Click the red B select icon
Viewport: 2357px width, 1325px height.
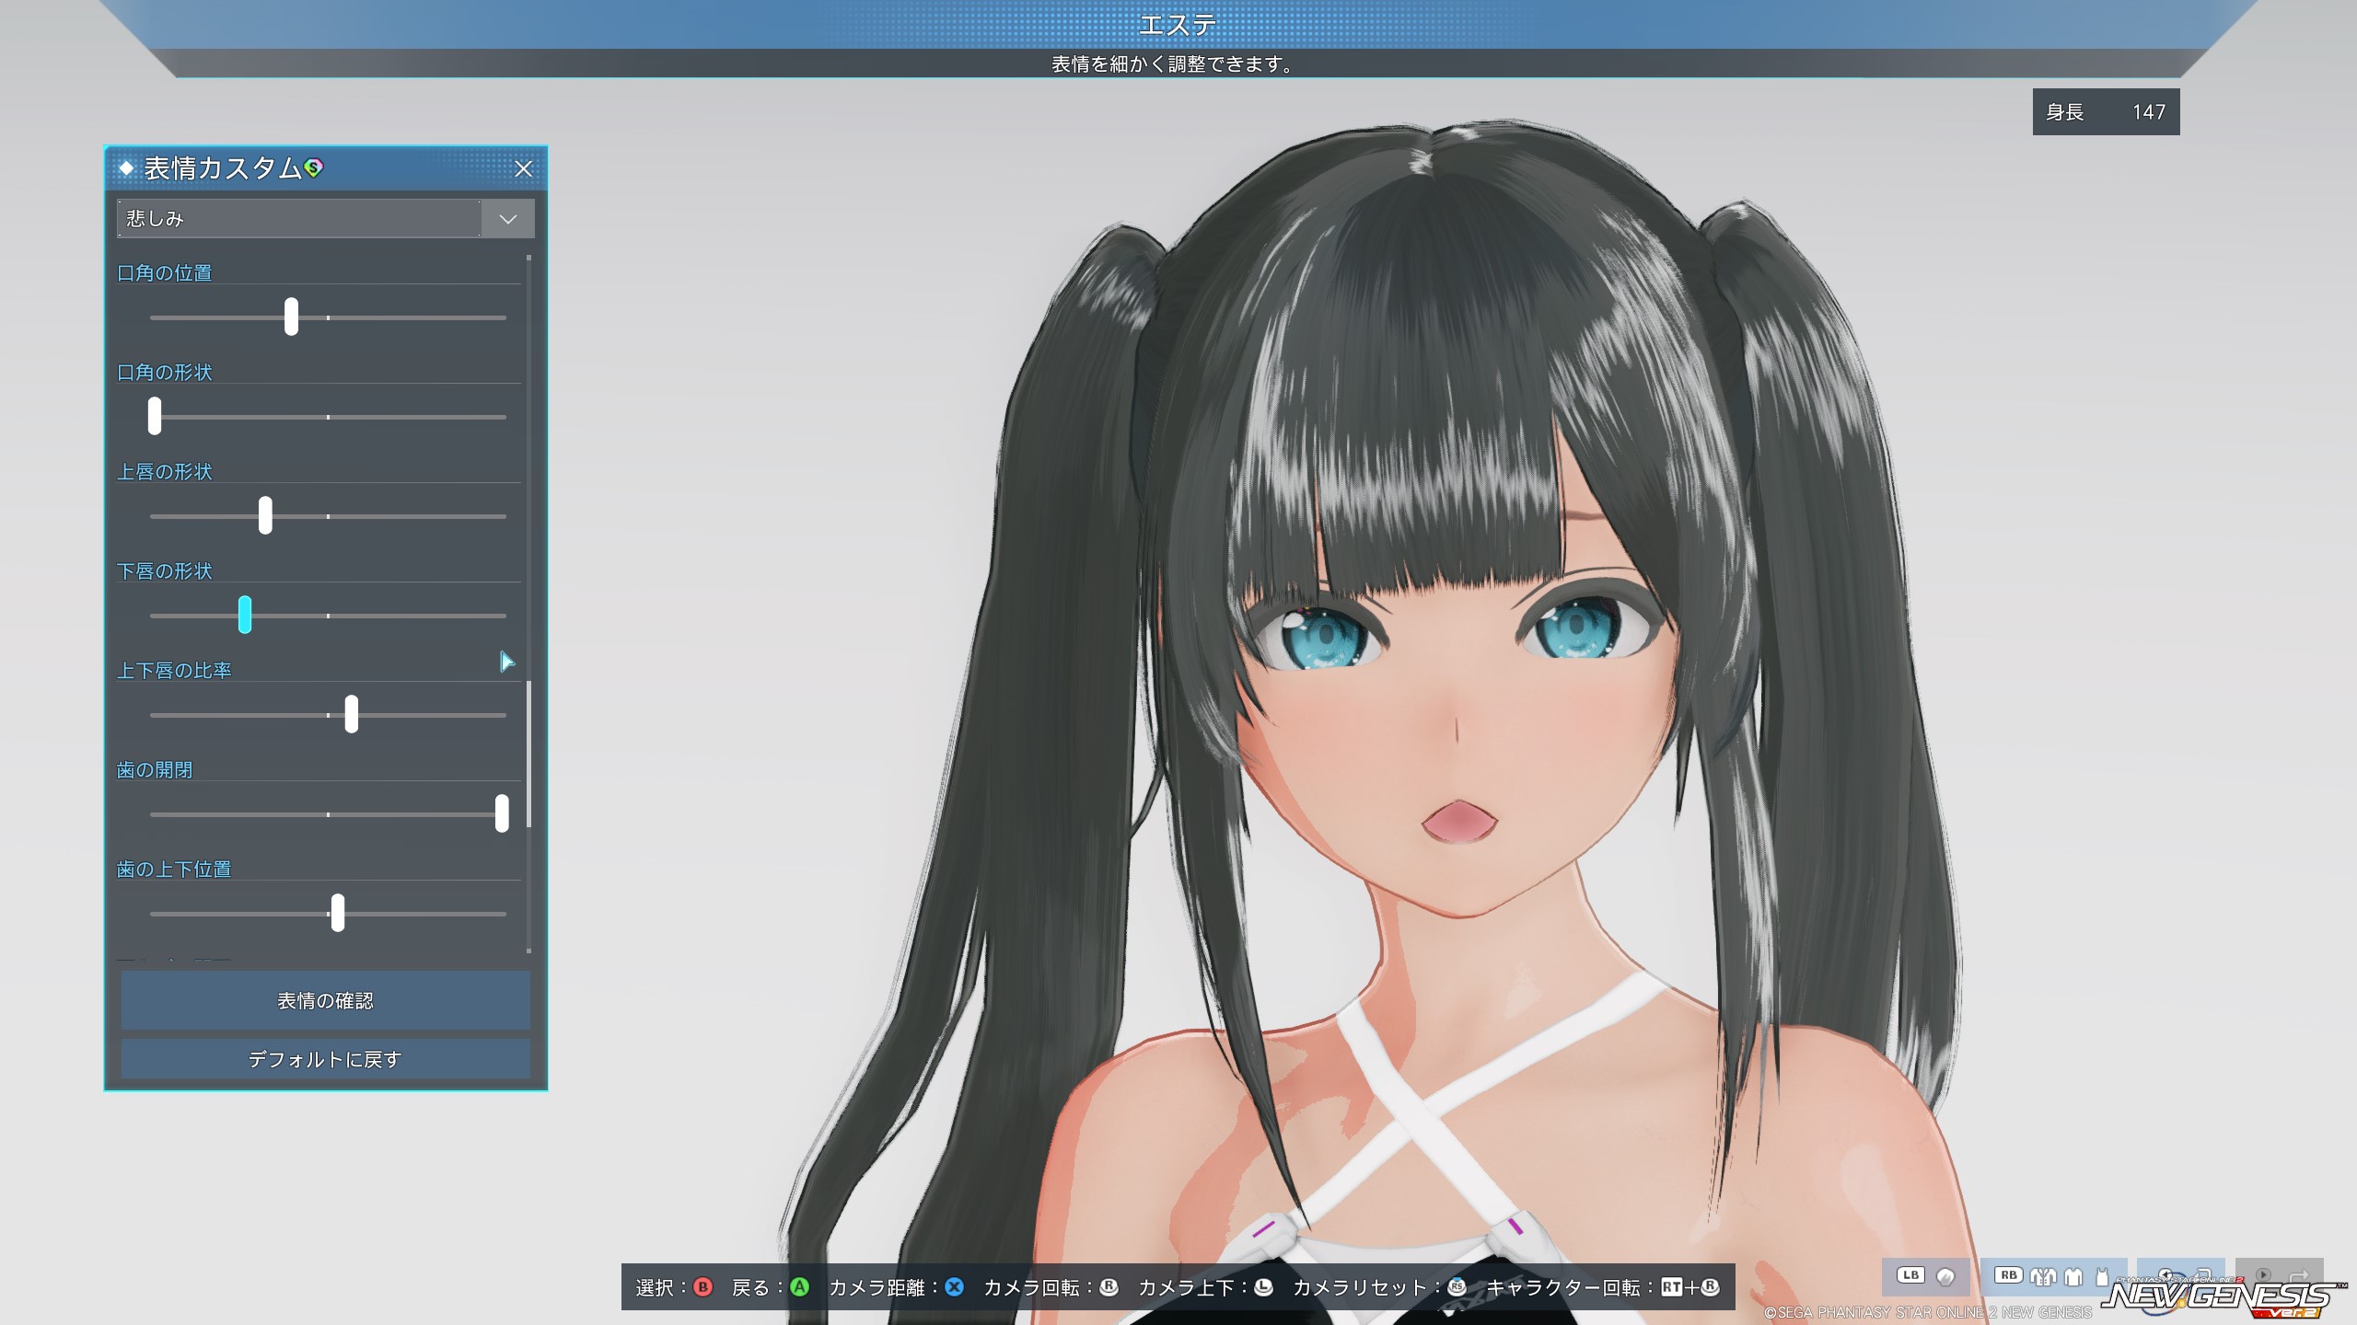tap(702, 1287)
